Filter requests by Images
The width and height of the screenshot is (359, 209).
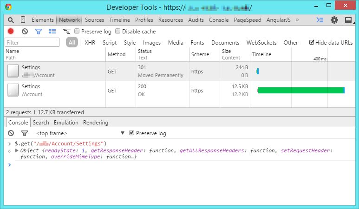152,43
